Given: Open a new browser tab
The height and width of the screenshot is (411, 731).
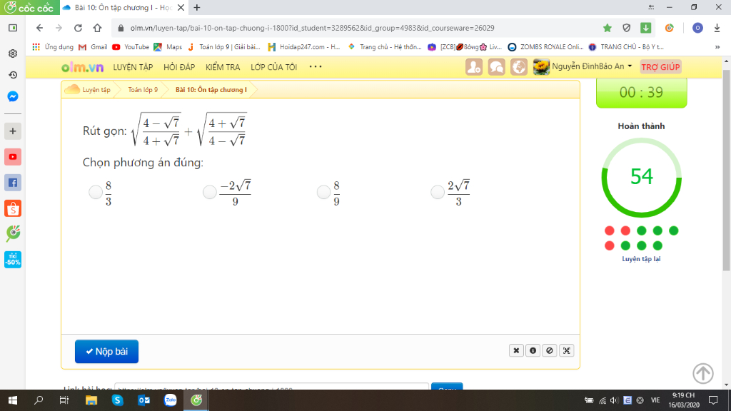Looking at the screenshot, I should point(197,7).
